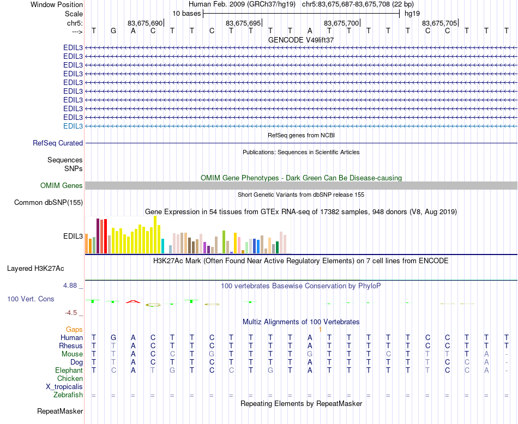Screen dimensions: 518x424
Task: Click the Window Position label
Action: [57, 4]
